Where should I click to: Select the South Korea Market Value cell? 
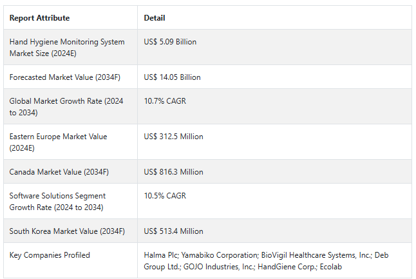(67, 231)
